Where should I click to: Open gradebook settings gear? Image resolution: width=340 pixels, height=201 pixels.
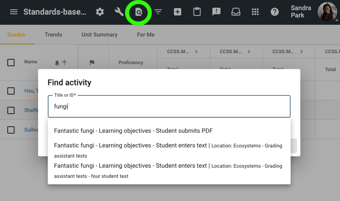pyautogui.click(x=100, y=12)
